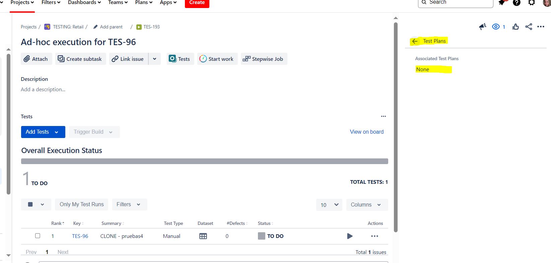551x263 pixels.
Task: Sort by the Summary column header
Action: tap(113, 224)
